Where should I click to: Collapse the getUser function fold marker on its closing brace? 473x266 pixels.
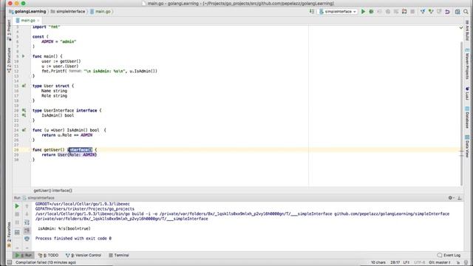click(x=31, y=160)
